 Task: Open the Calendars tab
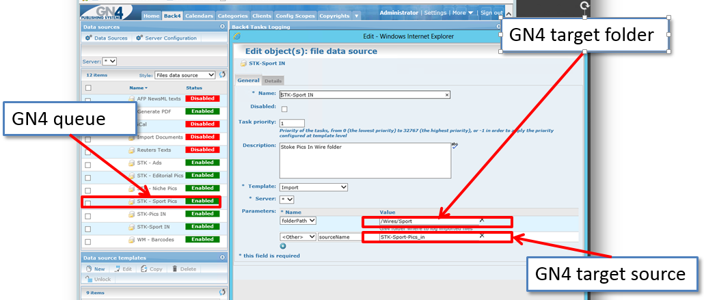tap(200, 16)
